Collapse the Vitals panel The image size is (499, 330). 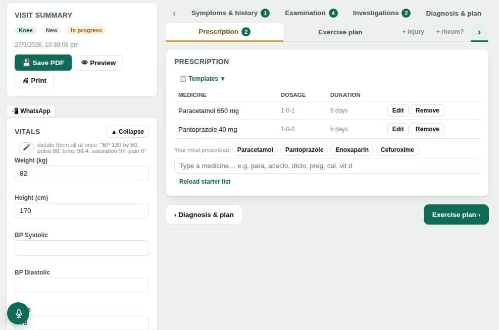coord(127,132)
